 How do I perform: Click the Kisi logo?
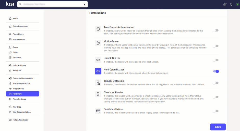[10, 4]
